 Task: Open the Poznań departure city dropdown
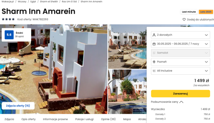click(x=180, y=62)
